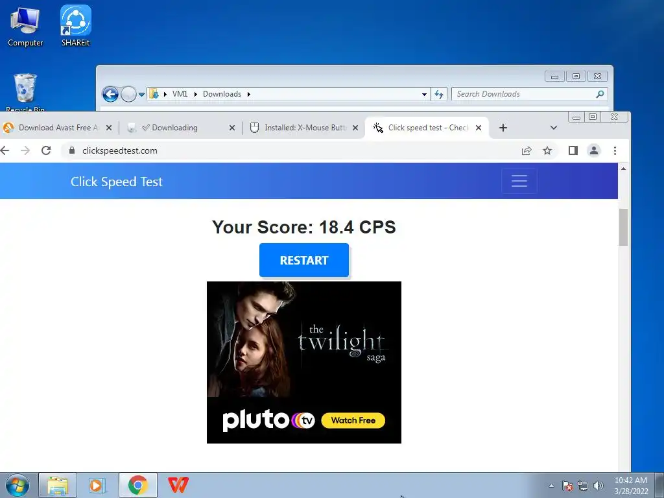This screenshot has width=664, height=498.
Task: Toggle Chrome side panel
Action: point(573,150)
